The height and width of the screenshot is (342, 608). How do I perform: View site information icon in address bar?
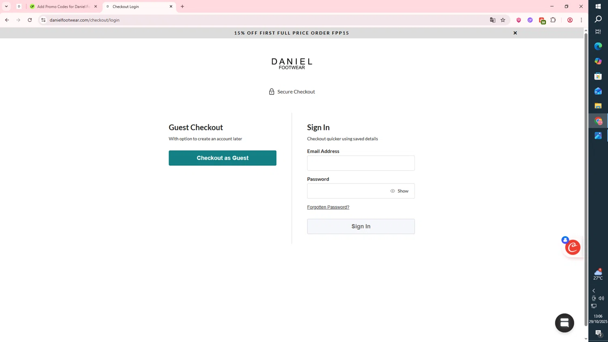pos(43,20)
